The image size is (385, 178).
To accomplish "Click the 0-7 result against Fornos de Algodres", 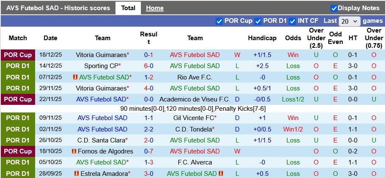I will click(148, 151).
